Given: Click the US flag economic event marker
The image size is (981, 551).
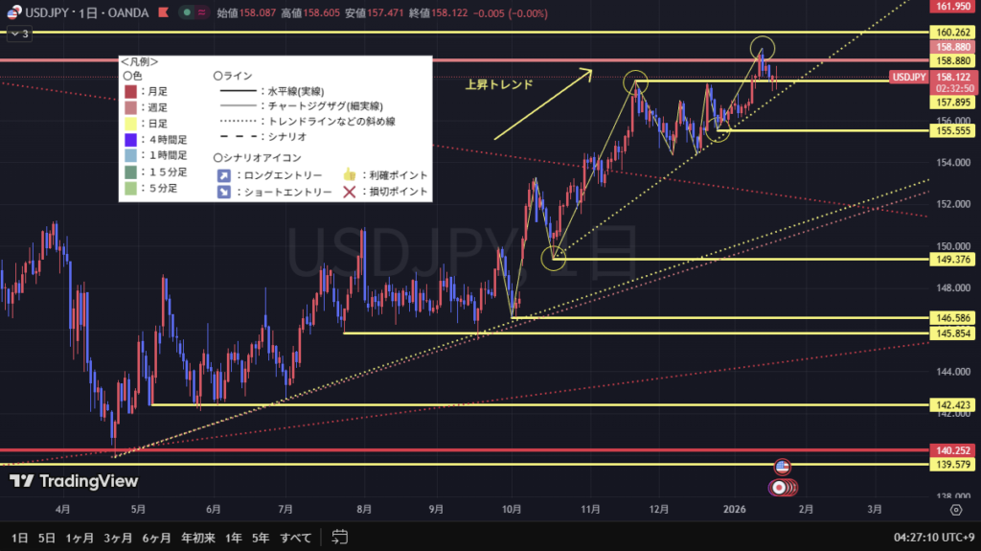Looking at the screenshot, I should point(782,467).
